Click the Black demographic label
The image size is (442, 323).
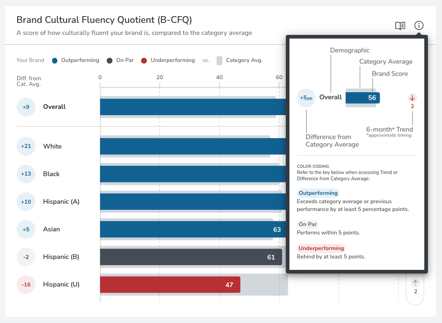[x=52, y=174]
